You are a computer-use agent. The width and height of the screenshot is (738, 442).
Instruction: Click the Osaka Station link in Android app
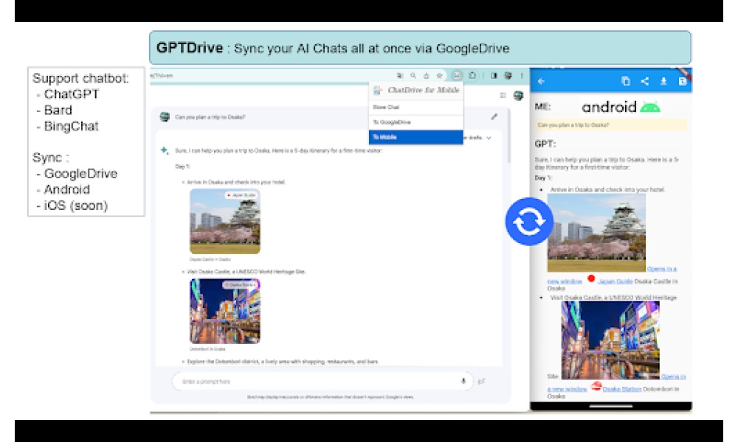[621, 389]
